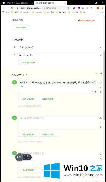Edit the Thindpad e431 tool field
The width and height of the screenshot is (106, 182).
coord(58,47)
